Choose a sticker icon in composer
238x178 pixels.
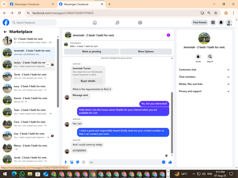point(78,162)
